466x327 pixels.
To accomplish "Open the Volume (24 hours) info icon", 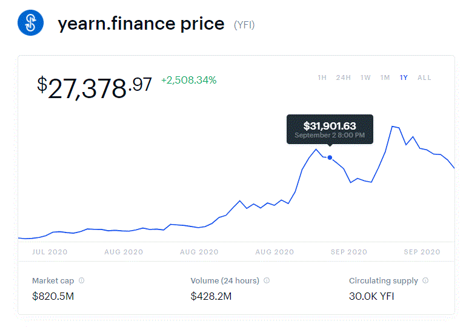I will click(267, 280).
